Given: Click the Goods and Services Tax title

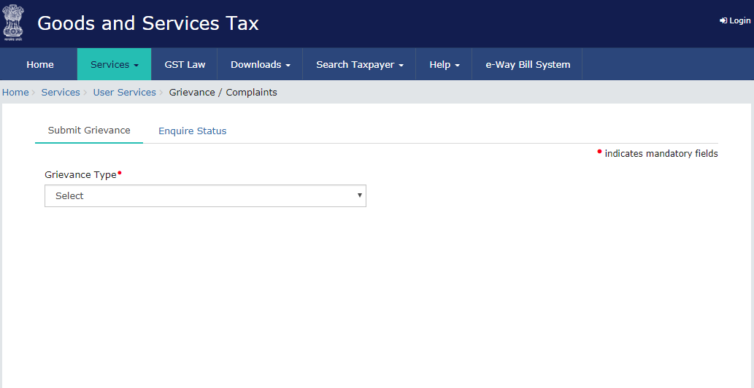Looking at the screenshot, I should (148, 23).
